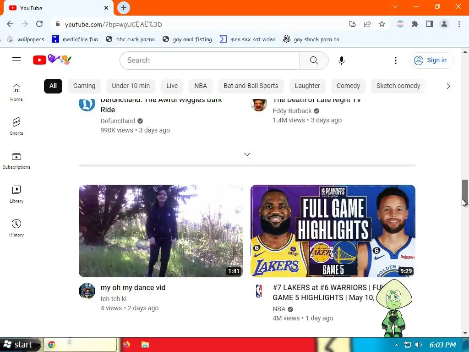Click the Windows start button
This screenshot has height=352, width=469.
20,345
